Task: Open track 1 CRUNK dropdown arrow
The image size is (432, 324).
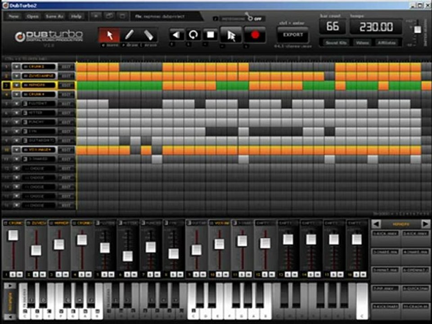Action: tap(17, 67)
